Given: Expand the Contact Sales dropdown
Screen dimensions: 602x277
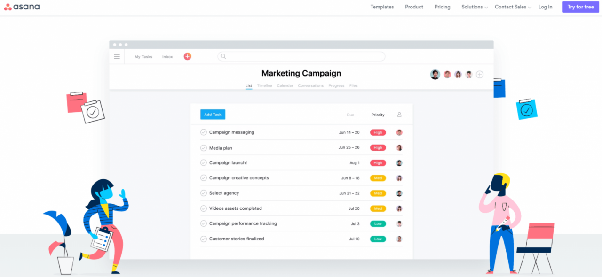Looking at the screenshot, I should (510, 7).
